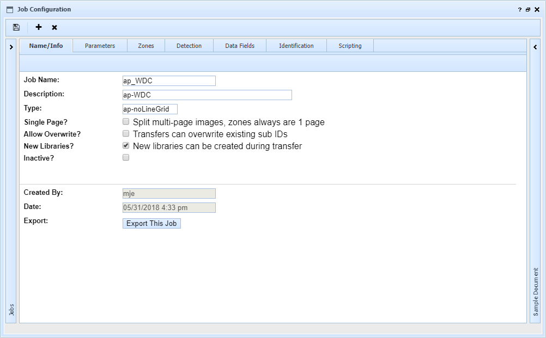This screenshot has height=338, width=546.
Task: View the Identification tab
Action: [x=296, y=46]
